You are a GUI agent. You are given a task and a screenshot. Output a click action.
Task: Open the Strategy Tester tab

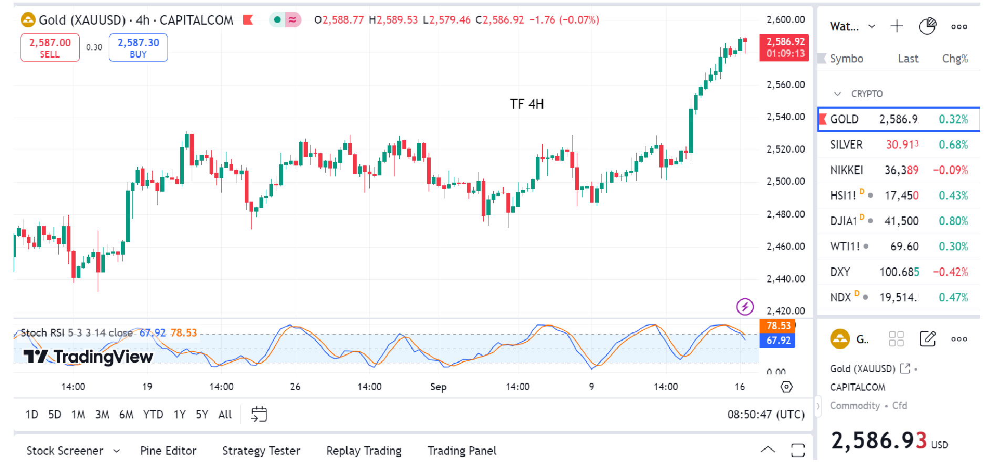pyautogui.click(x=261, y=451)
